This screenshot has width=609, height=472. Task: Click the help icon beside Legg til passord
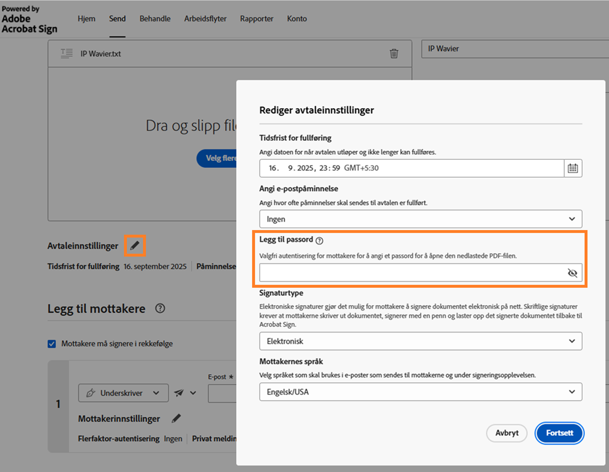click(x=320, y=240)
